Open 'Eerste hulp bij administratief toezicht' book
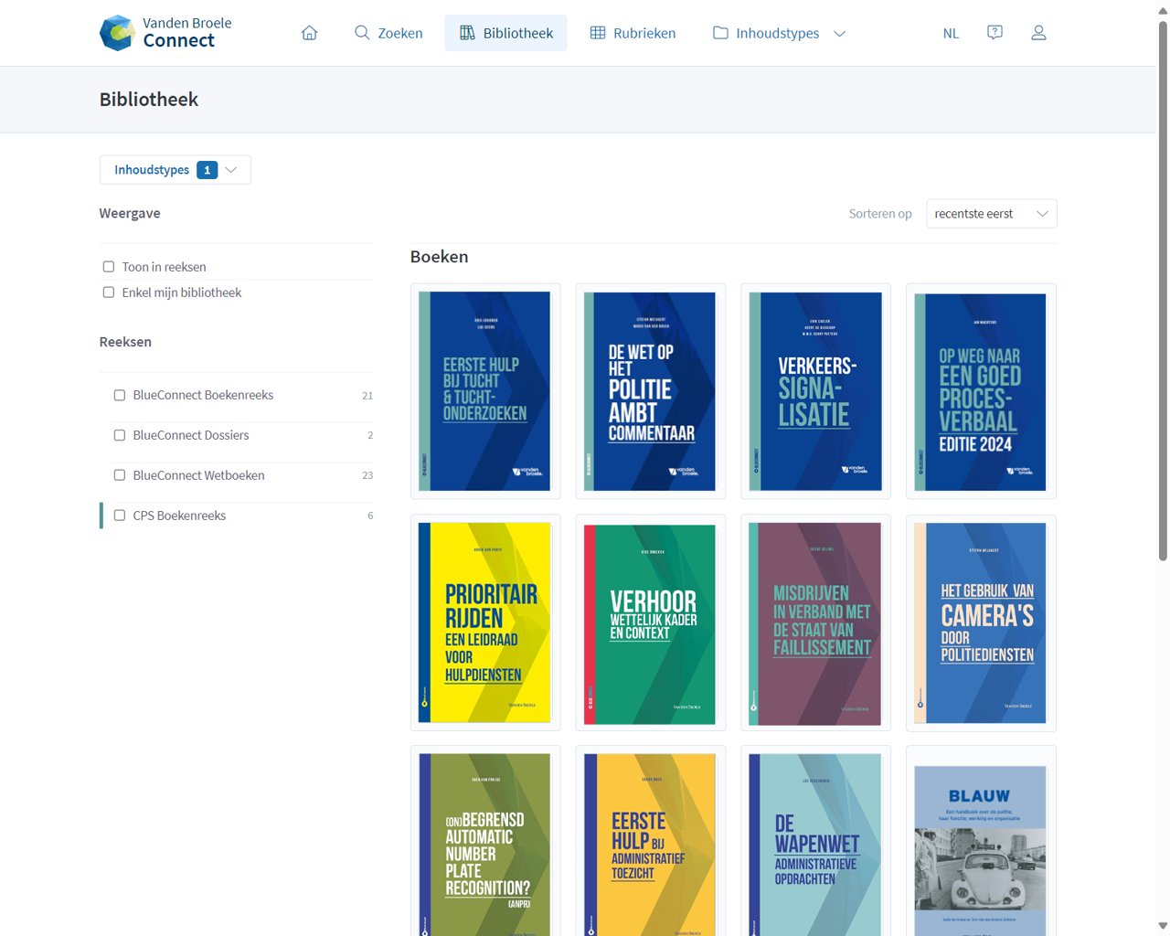This screenshot has height=936, width=1170. point(651,842)
